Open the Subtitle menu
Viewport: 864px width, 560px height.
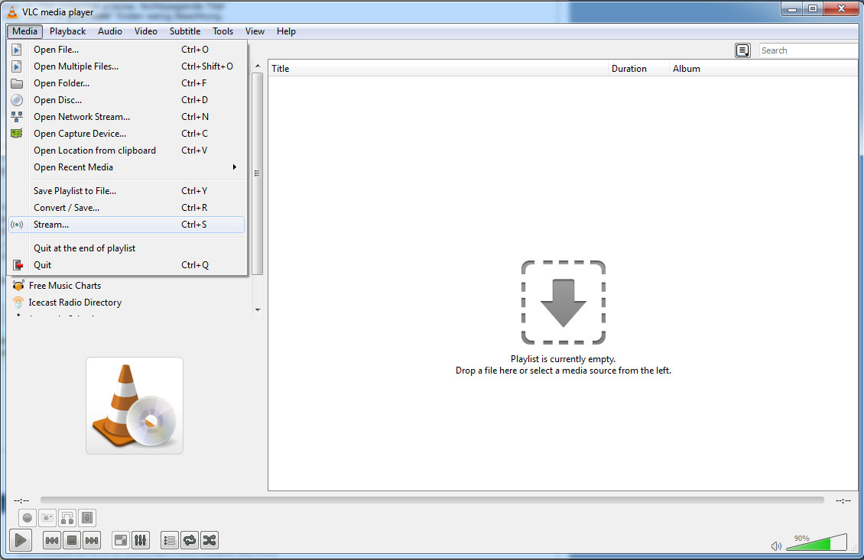(x=184, y=31)
